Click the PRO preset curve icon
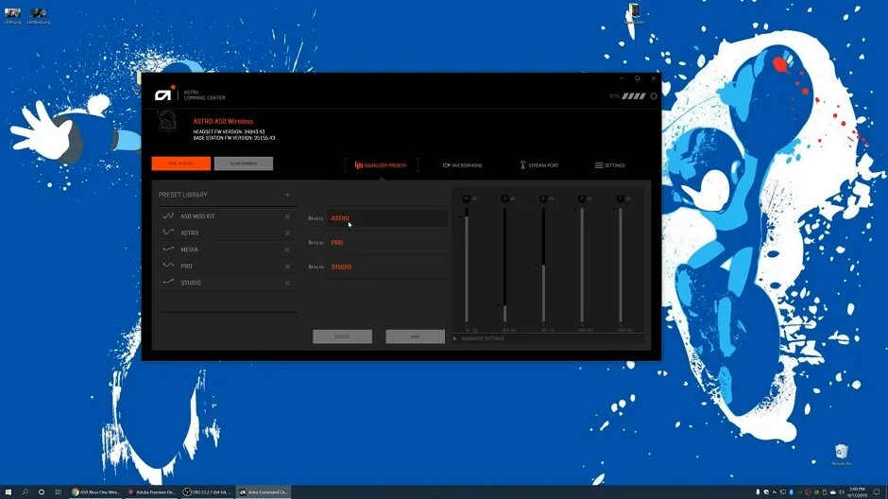888x499 pixels. [x=168, y=266]
